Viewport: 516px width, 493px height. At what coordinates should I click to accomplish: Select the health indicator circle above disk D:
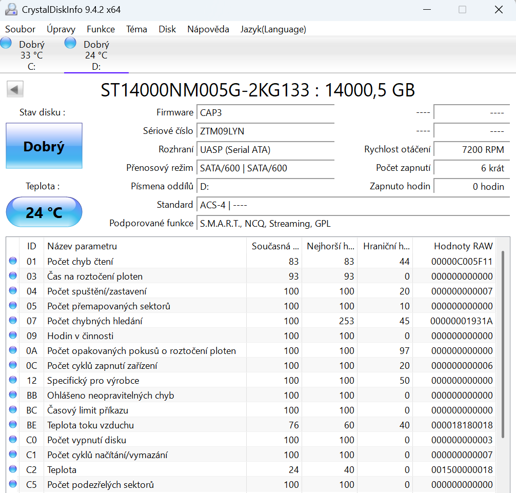pyautogui.click(x=69, y=44)
